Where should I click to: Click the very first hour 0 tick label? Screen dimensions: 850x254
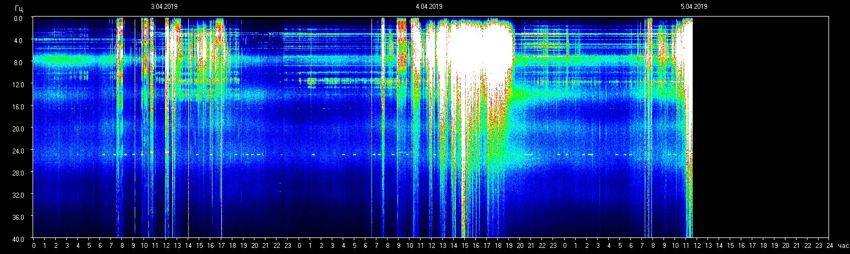pyautogui.click(x=34, y=246)
